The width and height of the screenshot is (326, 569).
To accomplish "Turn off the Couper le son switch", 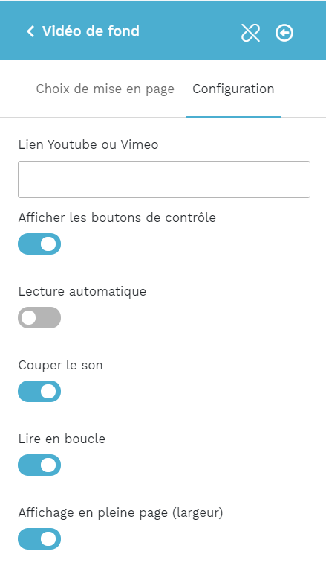I will coord(39,391).
